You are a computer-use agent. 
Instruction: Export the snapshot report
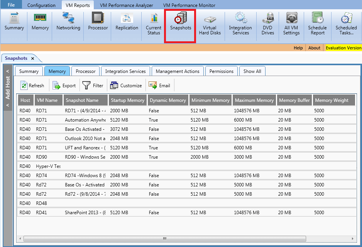(64, 85)
